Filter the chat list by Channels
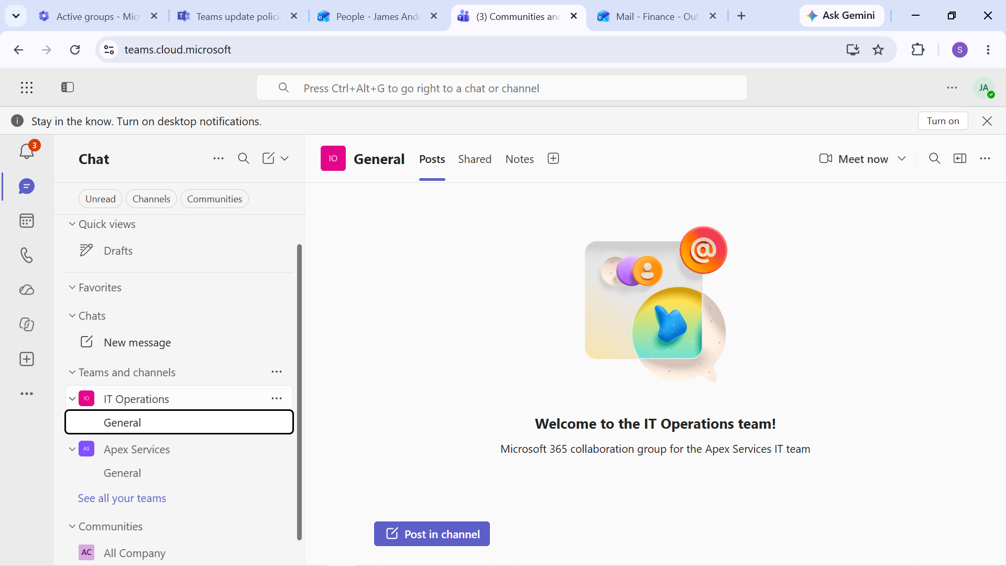 click(x=151, y=199)
